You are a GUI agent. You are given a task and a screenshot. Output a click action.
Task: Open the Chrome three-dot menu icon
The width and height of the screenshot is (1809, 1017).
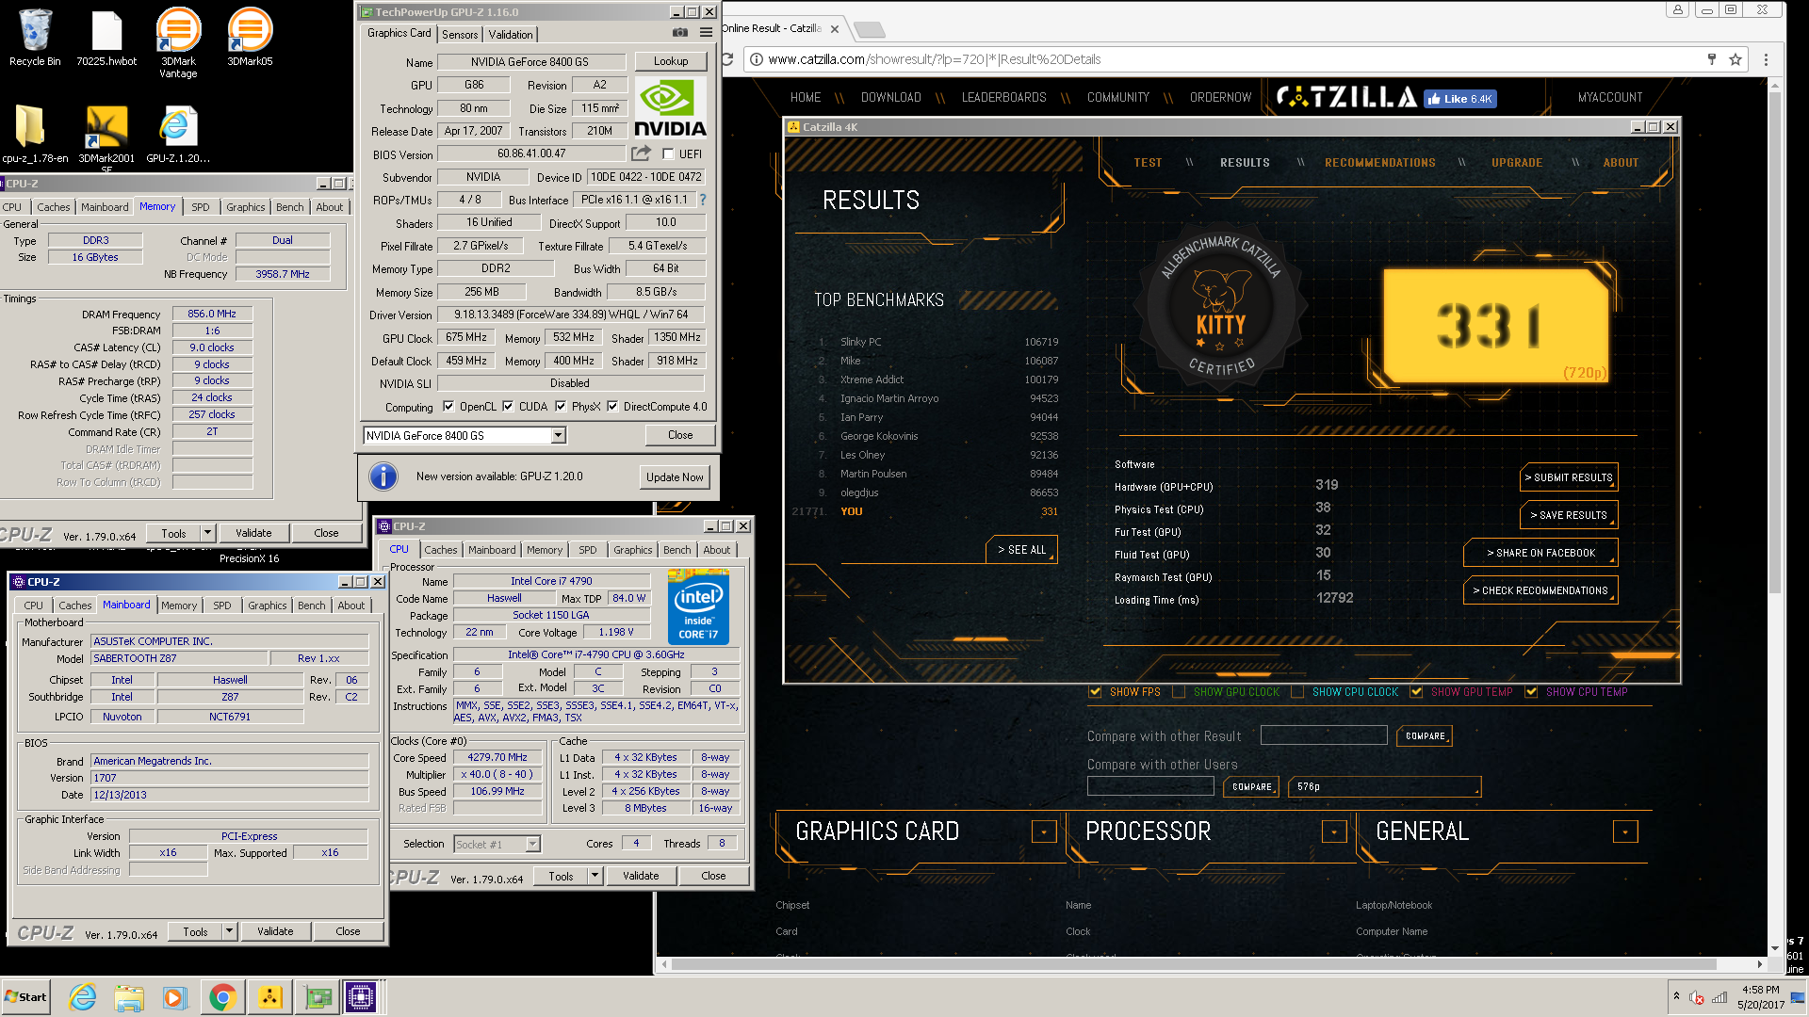[x=1766, y=59]
